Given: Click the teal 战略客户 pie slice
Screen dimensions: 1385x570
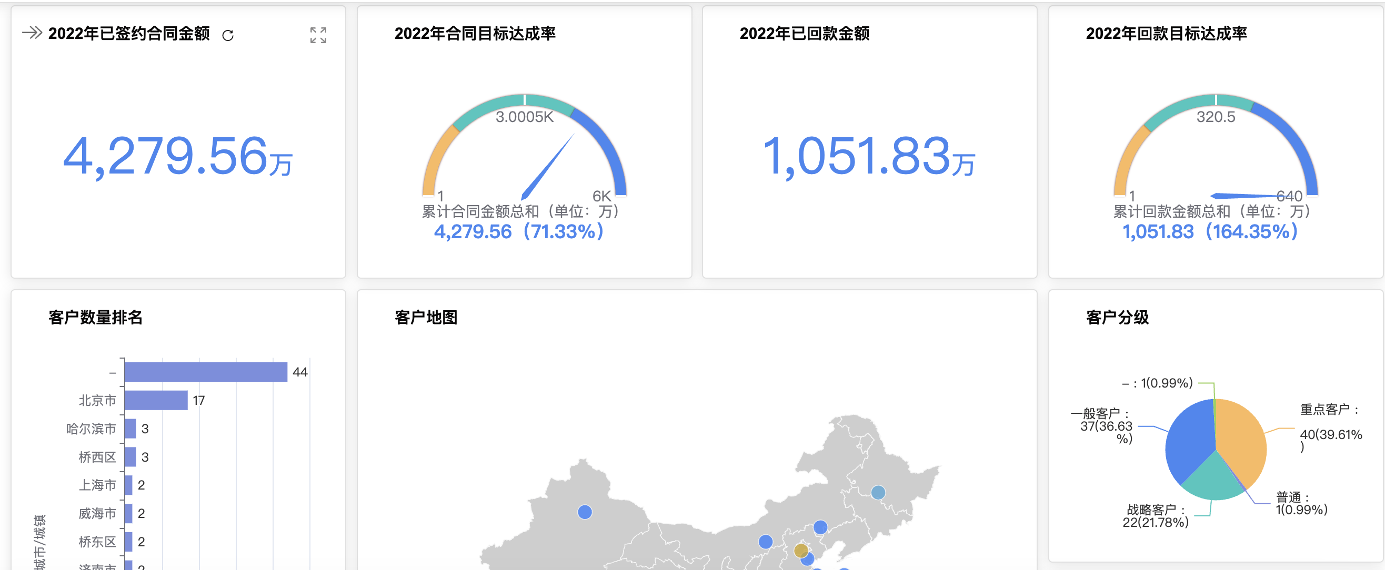Looking at the screenshot, I should point(1212,480).
